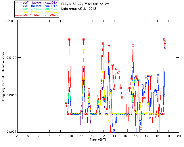The image size is (184, 147).
Task: Click the red dashed line in legend
Action: tap(18, 15)
